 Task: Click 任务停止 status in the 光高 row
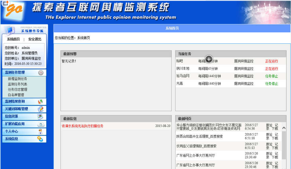(x=272, y=84)
